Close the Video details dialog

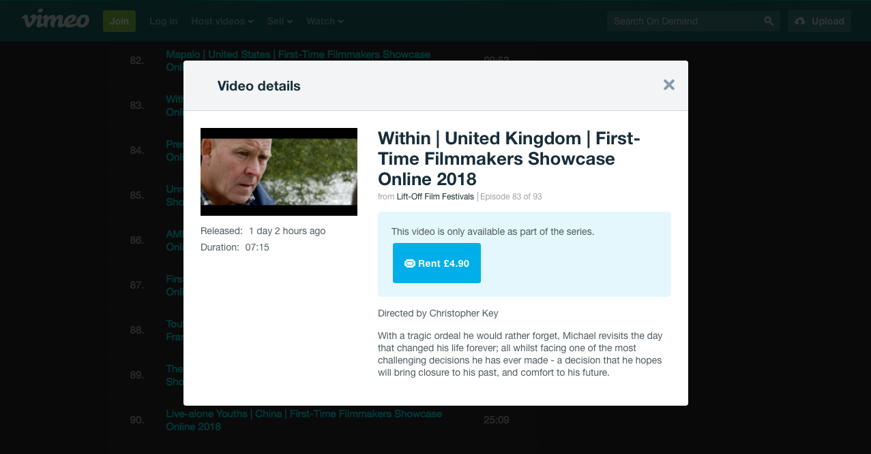pyautogui.click(x=668, y=85)
